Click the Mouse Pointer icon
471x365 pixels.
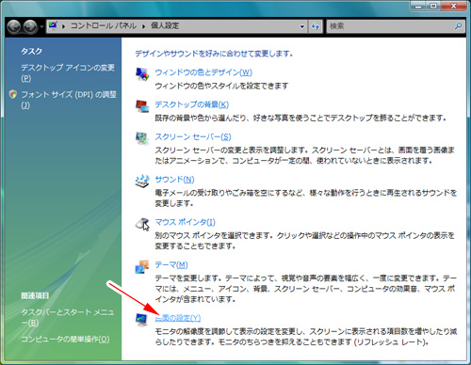(142, 224)
